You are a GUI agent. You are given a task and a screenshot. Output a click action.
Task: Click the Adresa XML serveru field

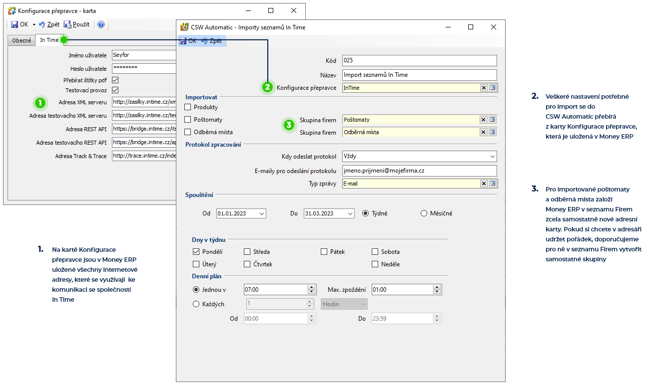(x=144, y=102)
